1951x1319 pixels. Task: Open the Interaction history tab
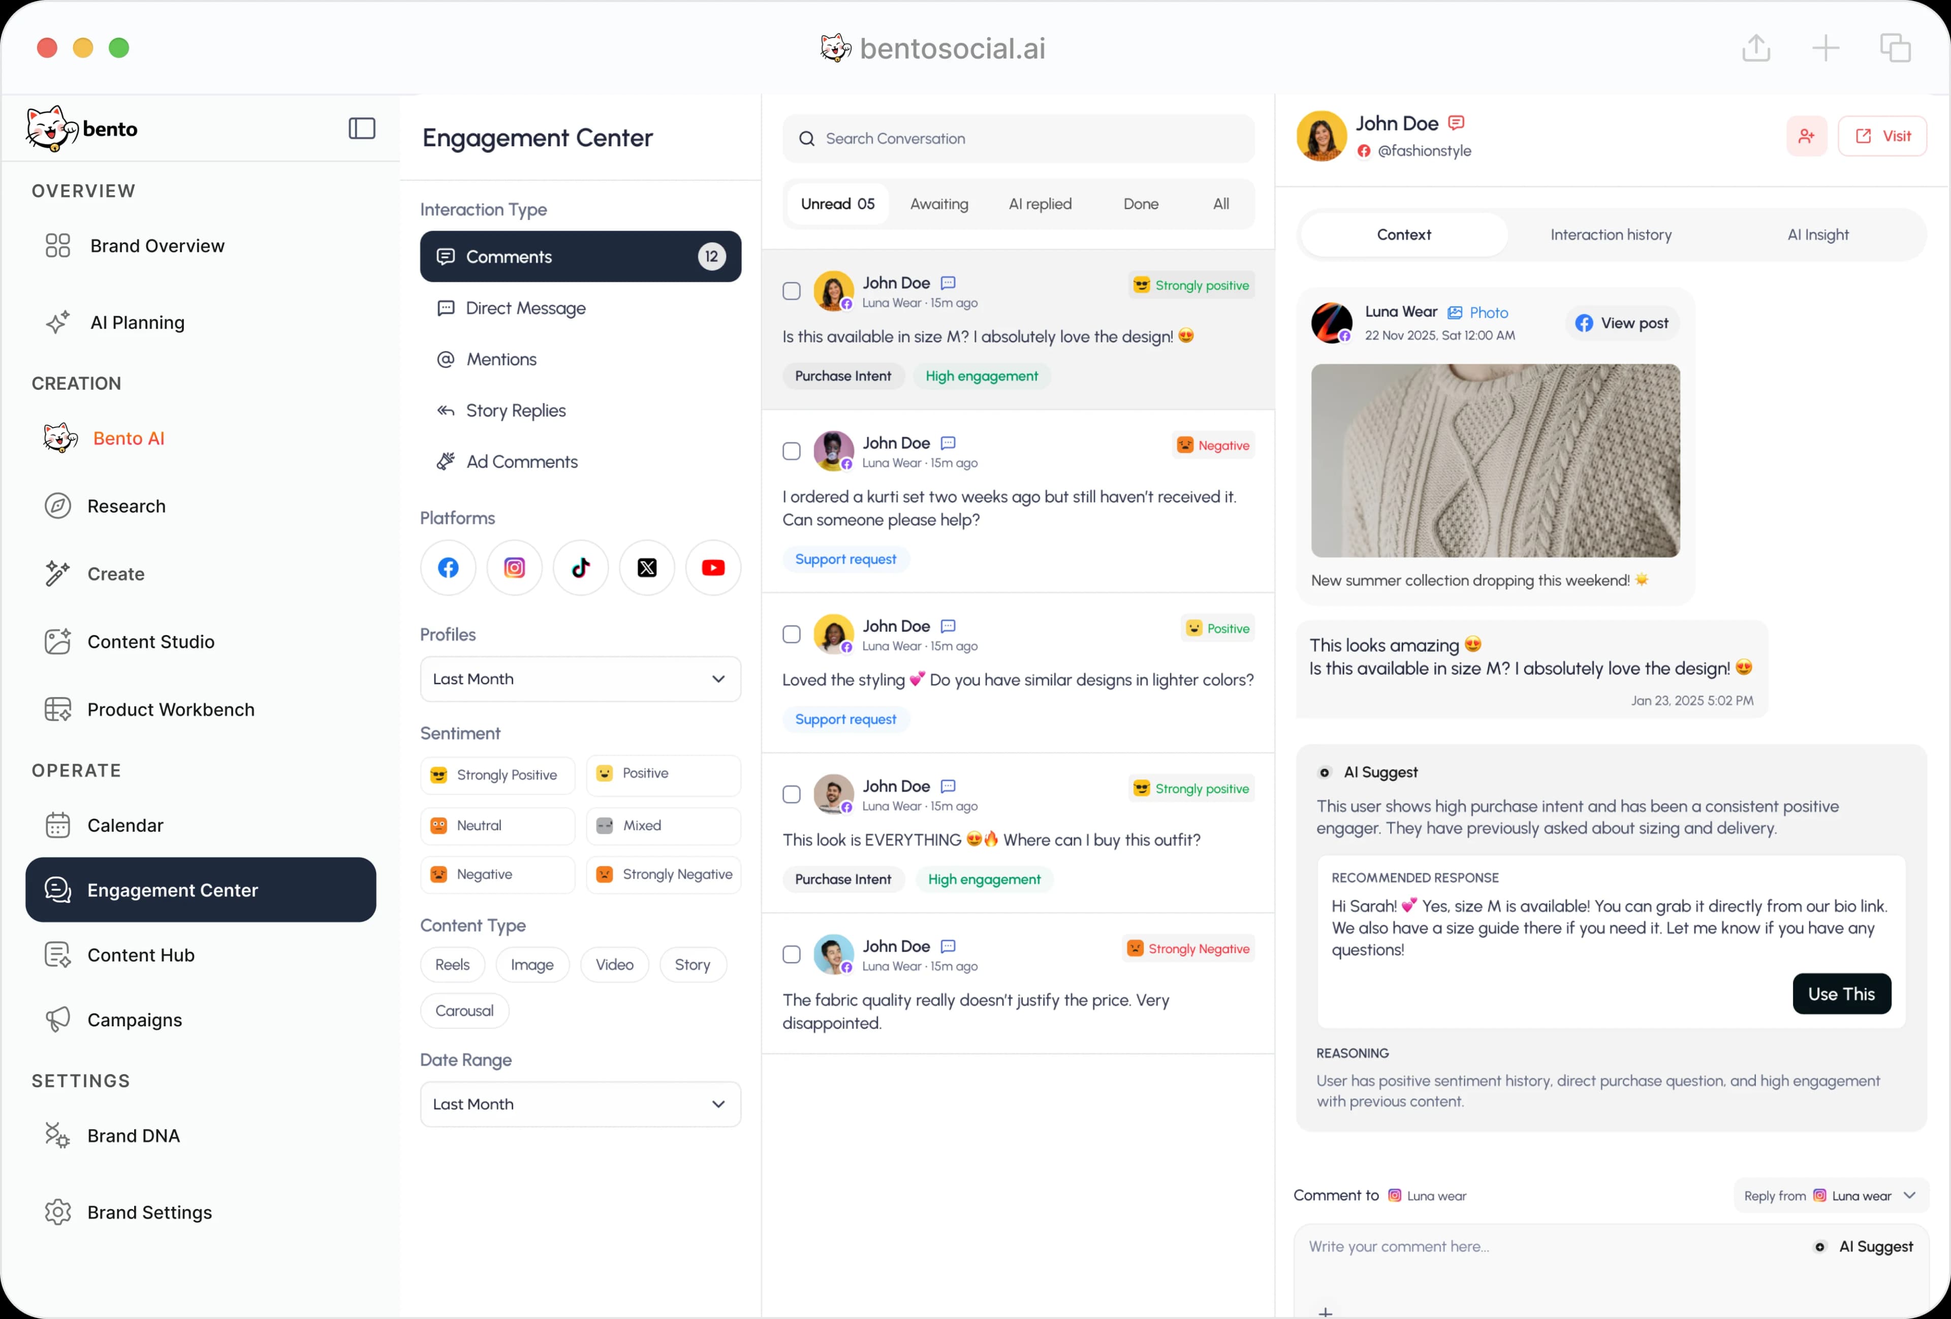point(1611,235)
